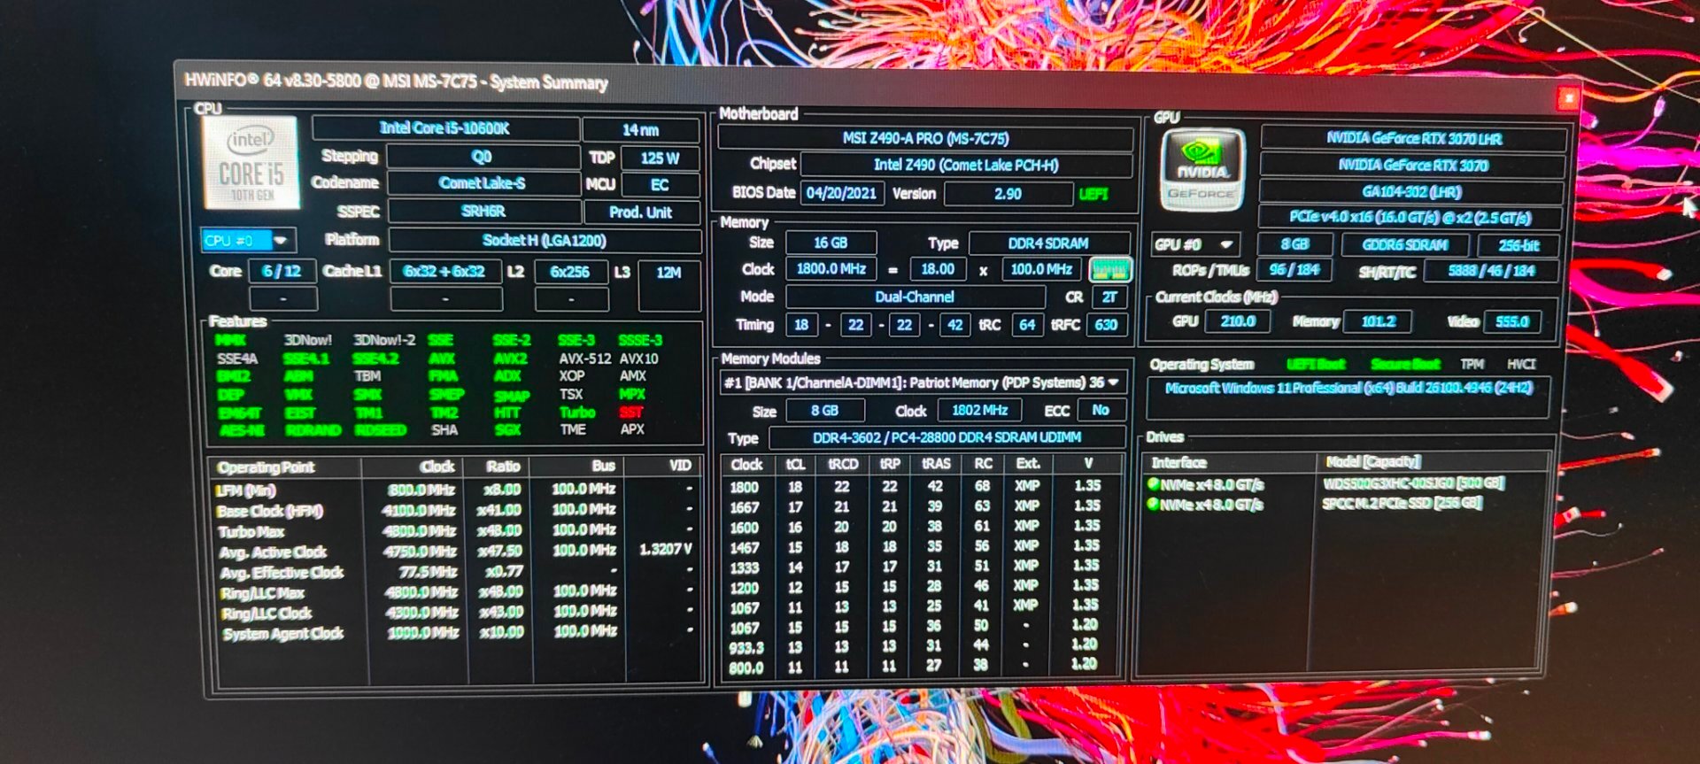Screen dimensions: 1700x764
Task: Click the DDR4 SDRAM memory type field
Action: click(1048, 243)
